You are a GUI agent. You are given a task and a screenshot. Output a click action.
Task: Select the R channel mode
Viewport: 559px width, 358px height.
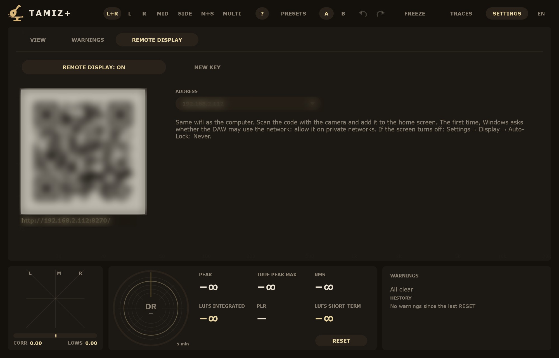(x=144, y=13)
